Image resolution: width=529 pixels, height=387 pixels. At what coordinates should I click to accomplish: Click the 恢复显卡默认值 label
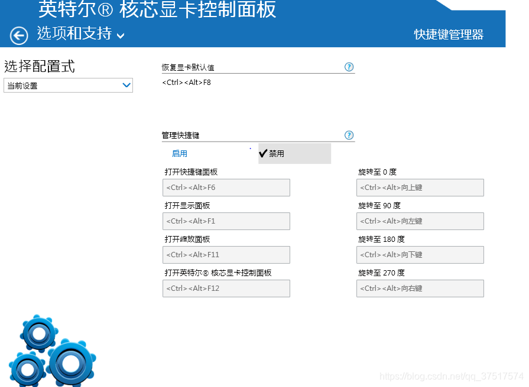[188, 67]
